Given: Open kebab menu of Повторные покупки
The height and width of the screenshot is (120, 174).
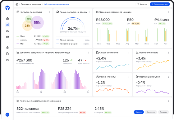Looking at the screenshot, I should click(169, 77).
